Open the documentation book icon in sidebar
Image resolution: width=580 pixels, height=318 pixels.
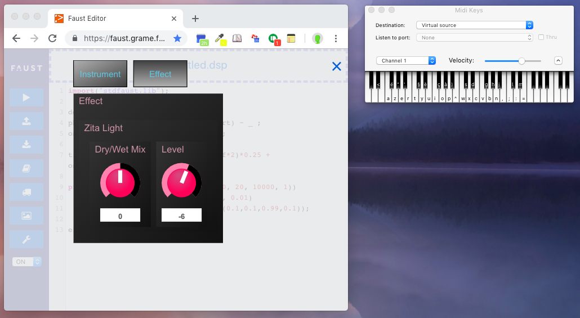(26, 168)
